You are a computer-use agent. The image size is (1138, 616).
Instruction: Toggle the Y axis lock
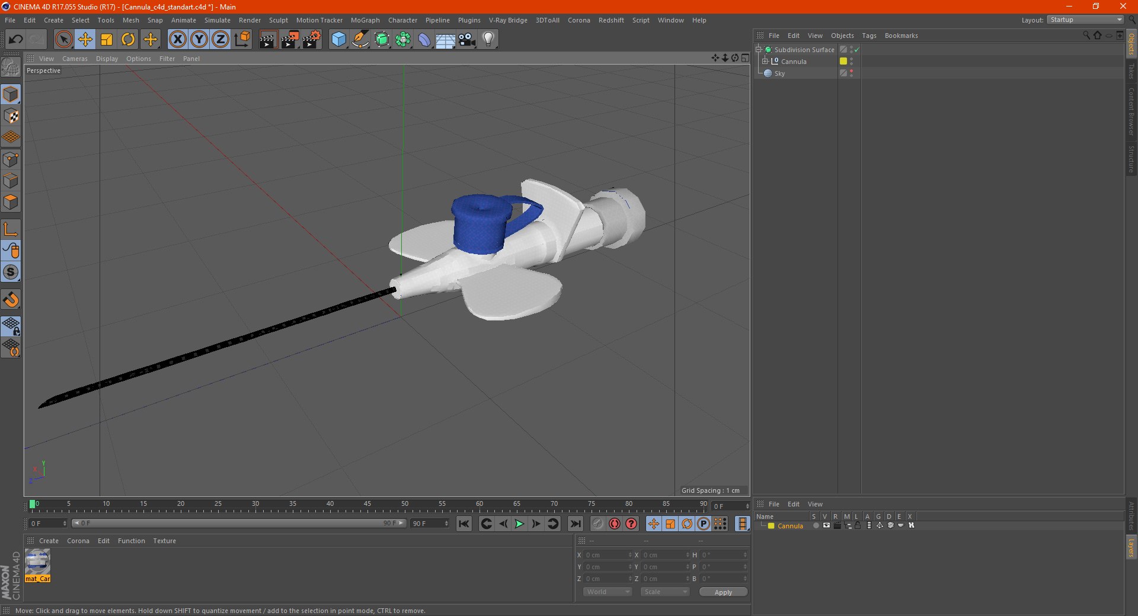click(199, 40)
